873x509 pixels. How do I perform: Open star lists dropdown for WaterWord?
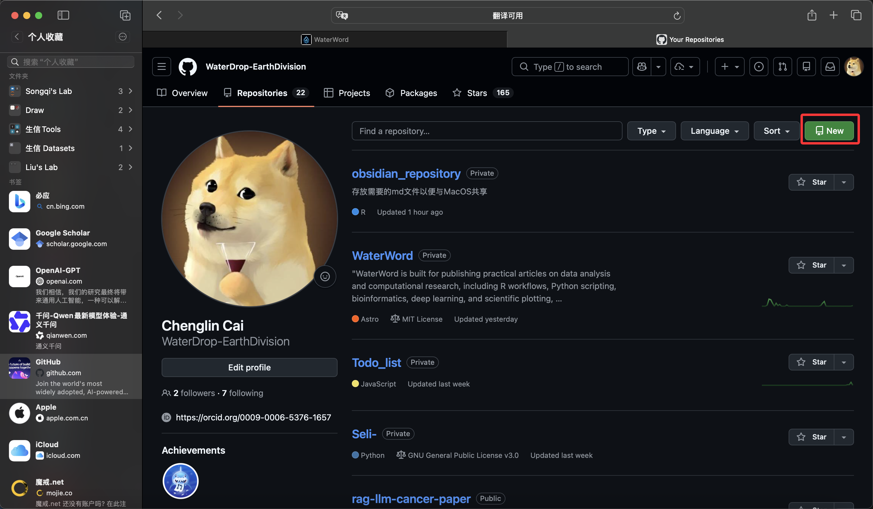[844, 265]
